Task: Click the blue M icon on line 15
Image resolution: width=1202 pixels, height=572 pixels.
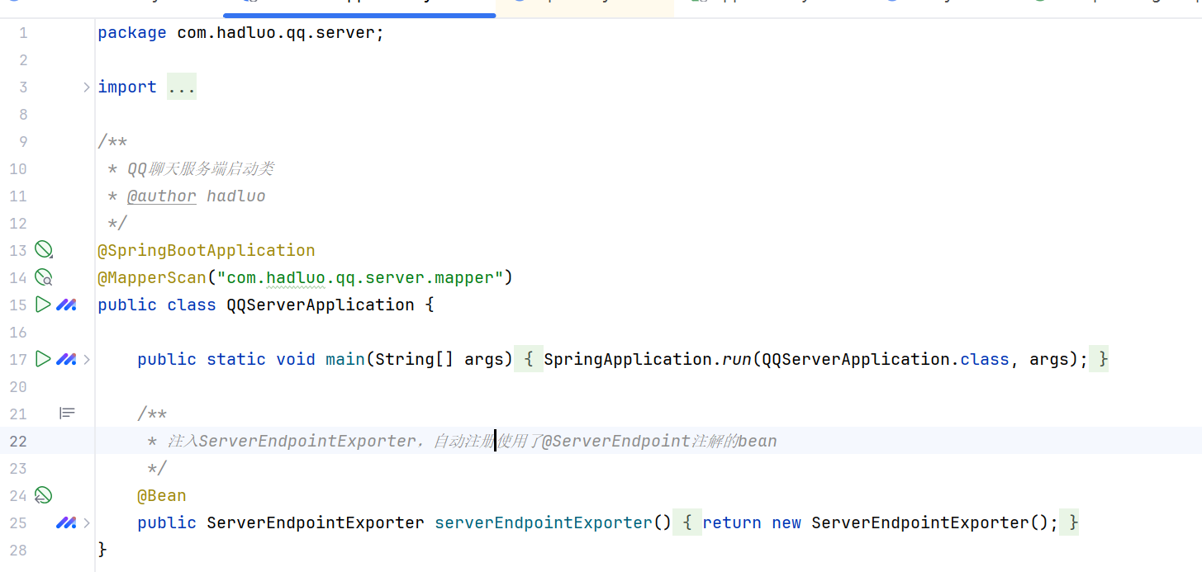Action: (66, 305)
